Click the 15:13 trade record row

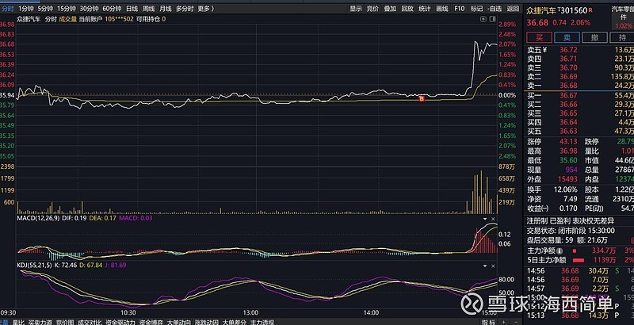pyautogui.click(x=580, y=315)
